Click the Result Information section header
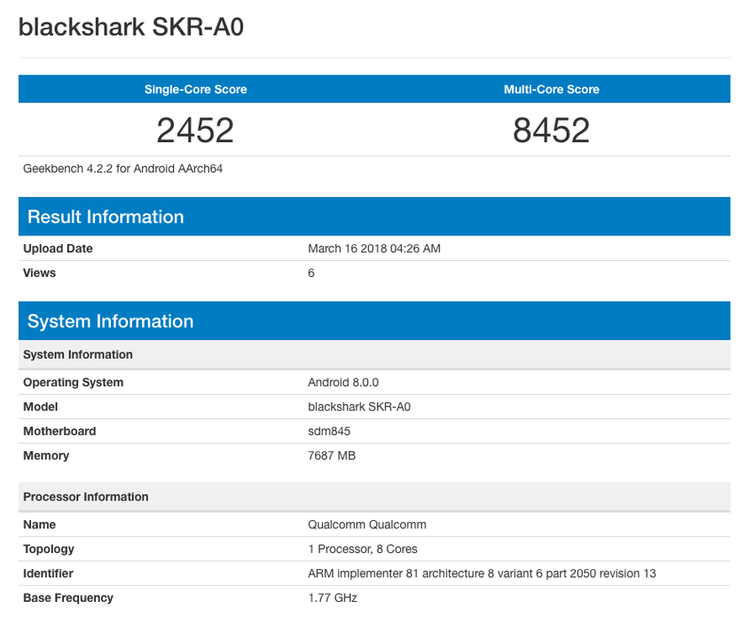The image size is (754, 617). point(105,216)
